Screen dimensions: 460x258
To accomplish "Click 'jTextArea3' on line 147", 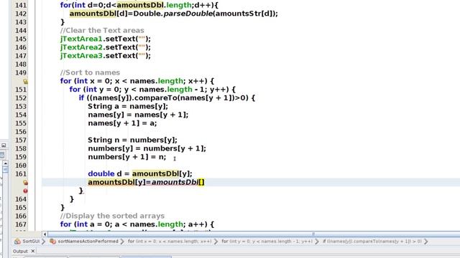I will [81, 56].
